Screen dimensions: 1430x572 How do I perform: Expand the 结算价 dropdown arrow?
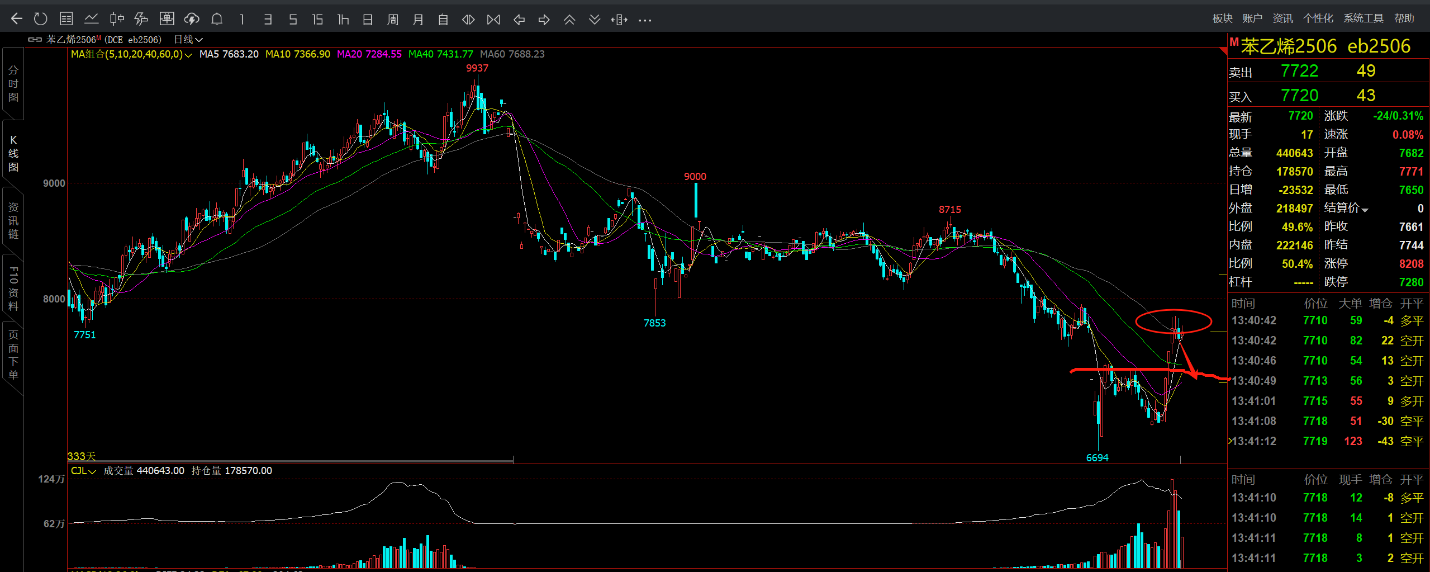pos(1365,210)
